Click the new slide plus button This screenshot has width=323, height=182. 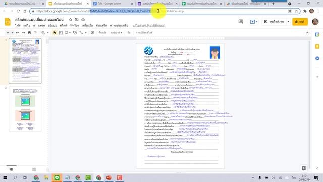(x=8, y=33)
